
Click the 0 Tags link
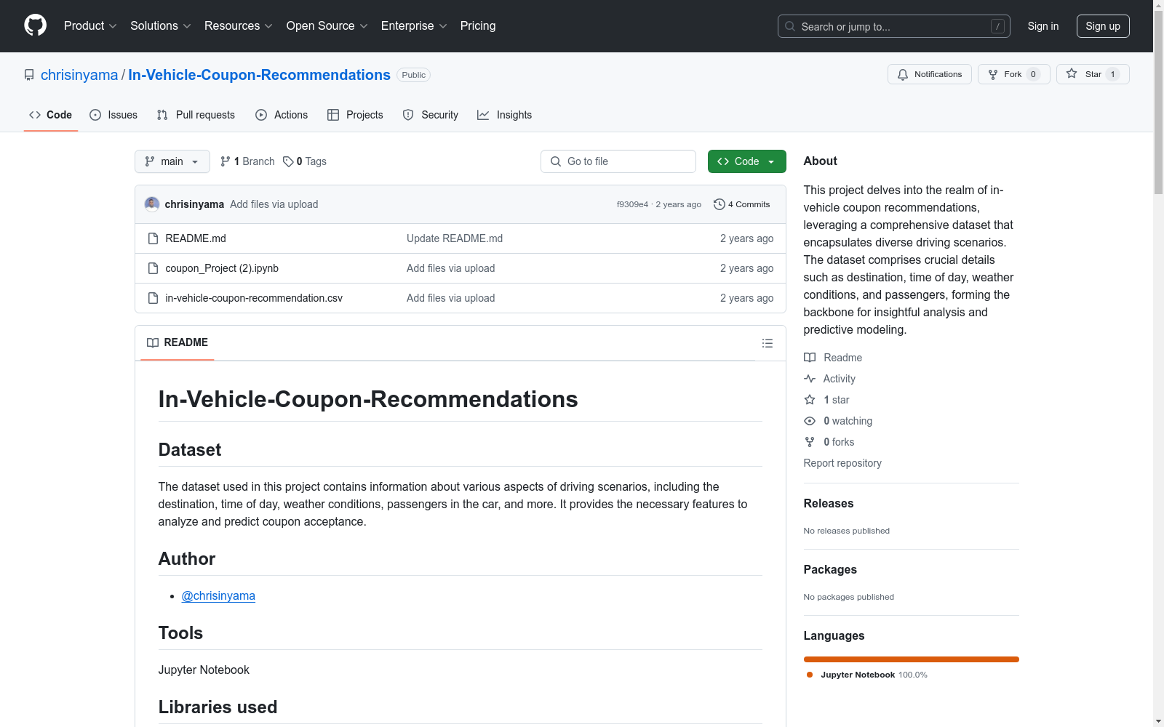pos(305,161)
